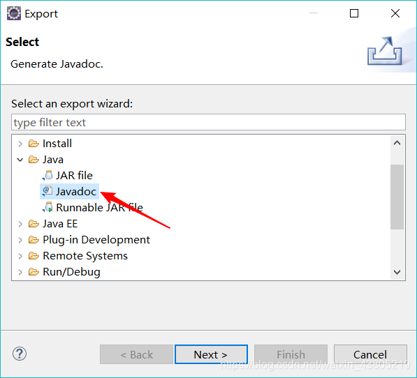Screen dimensions: 417x378
Task: Select the Java EE row label
Action: coord(60,224)
